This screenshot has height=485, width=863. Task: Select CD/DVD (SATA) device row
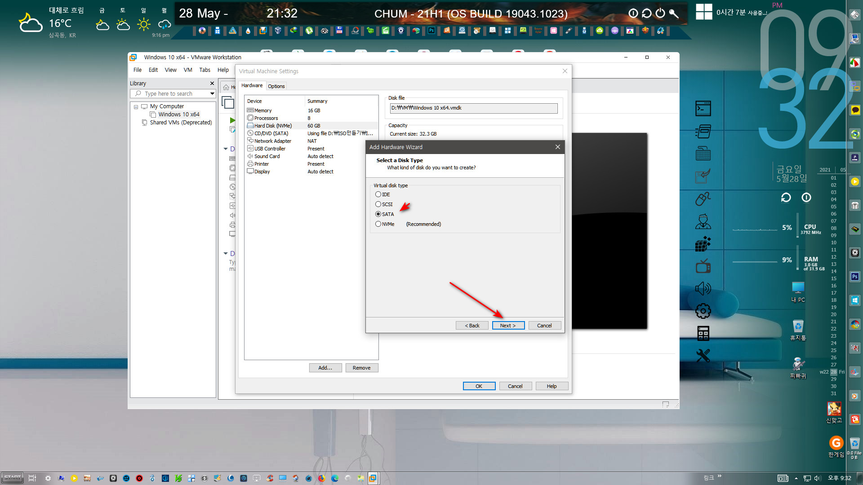pyautogui.click(x=311, y=133)
